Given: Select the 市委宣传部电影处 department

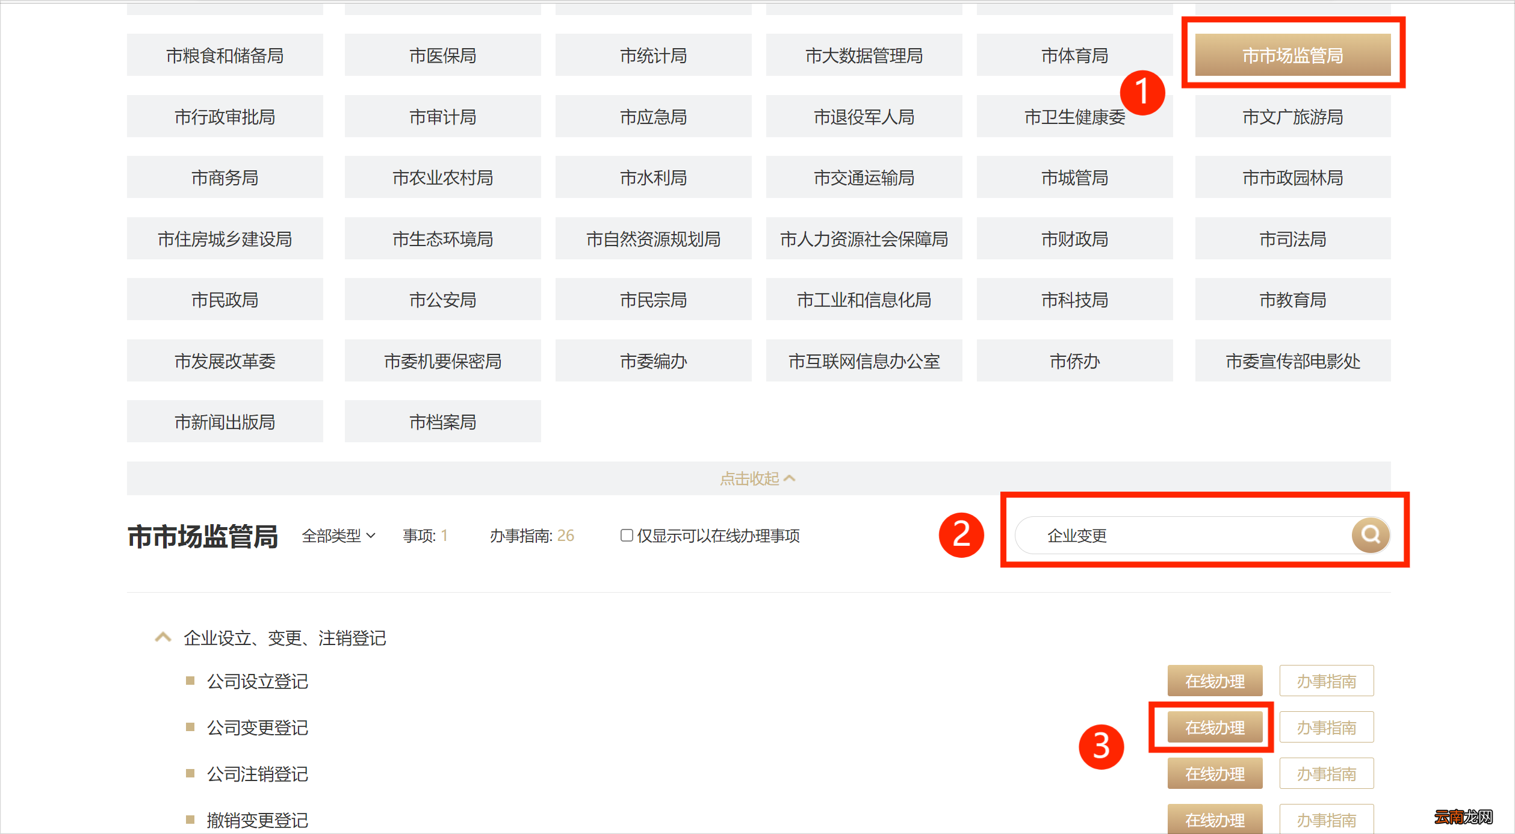Looking at the screenshot, I should tap(1293, 360).
